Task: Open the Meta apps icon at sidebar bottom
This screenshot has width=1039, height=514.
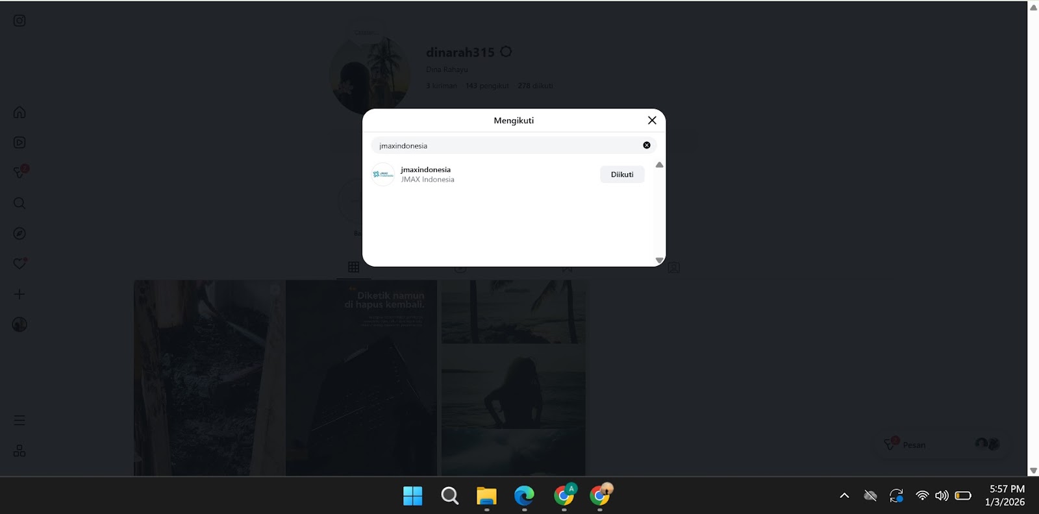Action: pyautogui.click(x=19, y=451)
